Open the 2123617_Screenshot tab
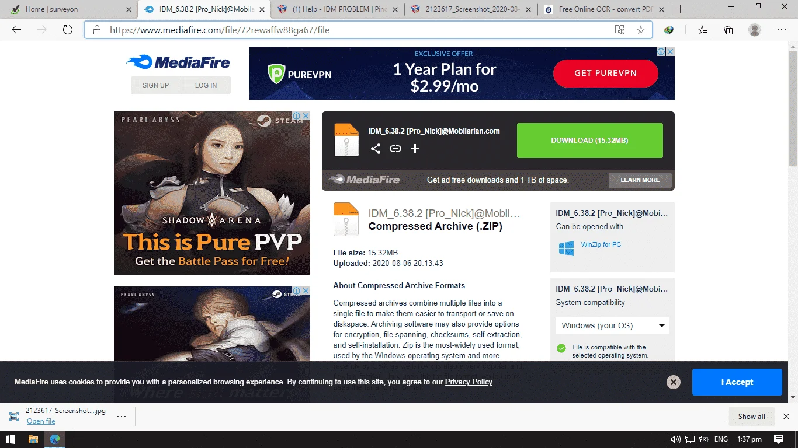 click(x=471, y=9)
